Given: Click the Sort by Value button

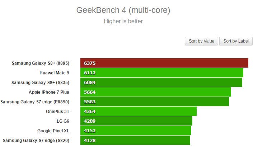Looking at the screenshot, I should coord(201,41).
